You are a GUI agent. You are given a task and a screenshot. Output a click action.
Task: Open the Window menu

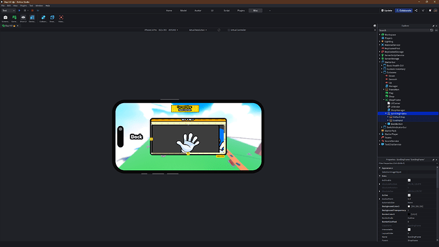click(x=39, y=6)
